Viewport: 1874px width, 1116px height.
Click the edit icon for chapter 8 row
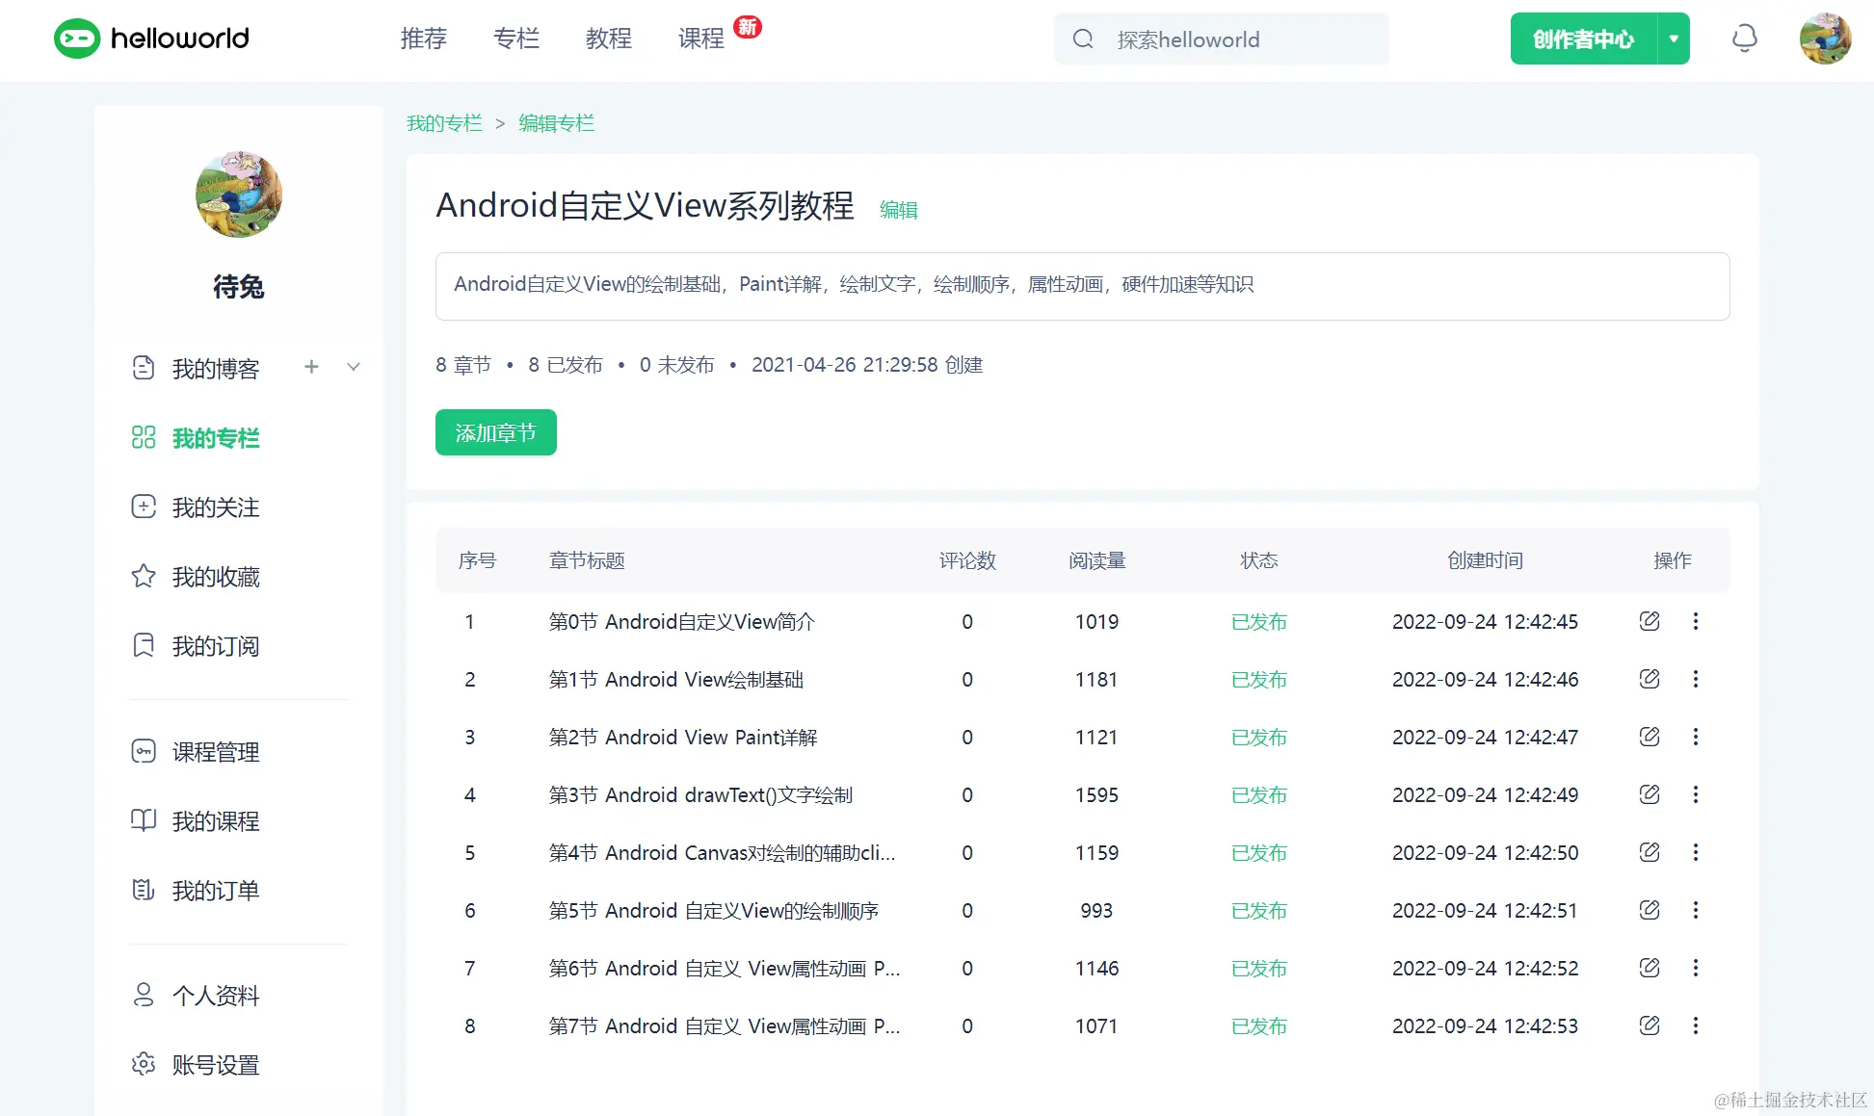pos(1649,1025)
